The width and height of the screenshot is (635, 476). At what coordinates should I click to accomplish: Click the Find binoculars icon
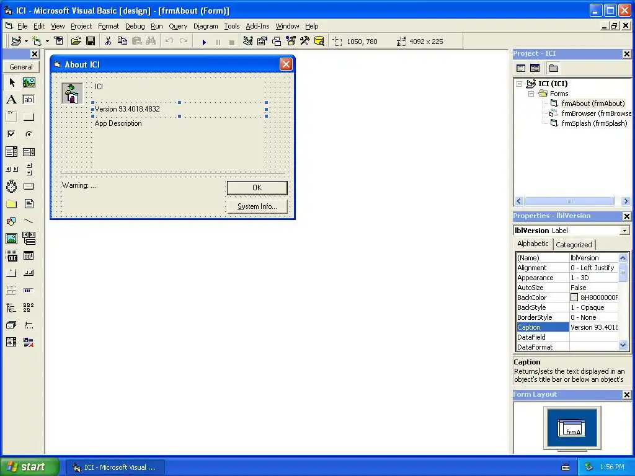[x=151, y=41]
